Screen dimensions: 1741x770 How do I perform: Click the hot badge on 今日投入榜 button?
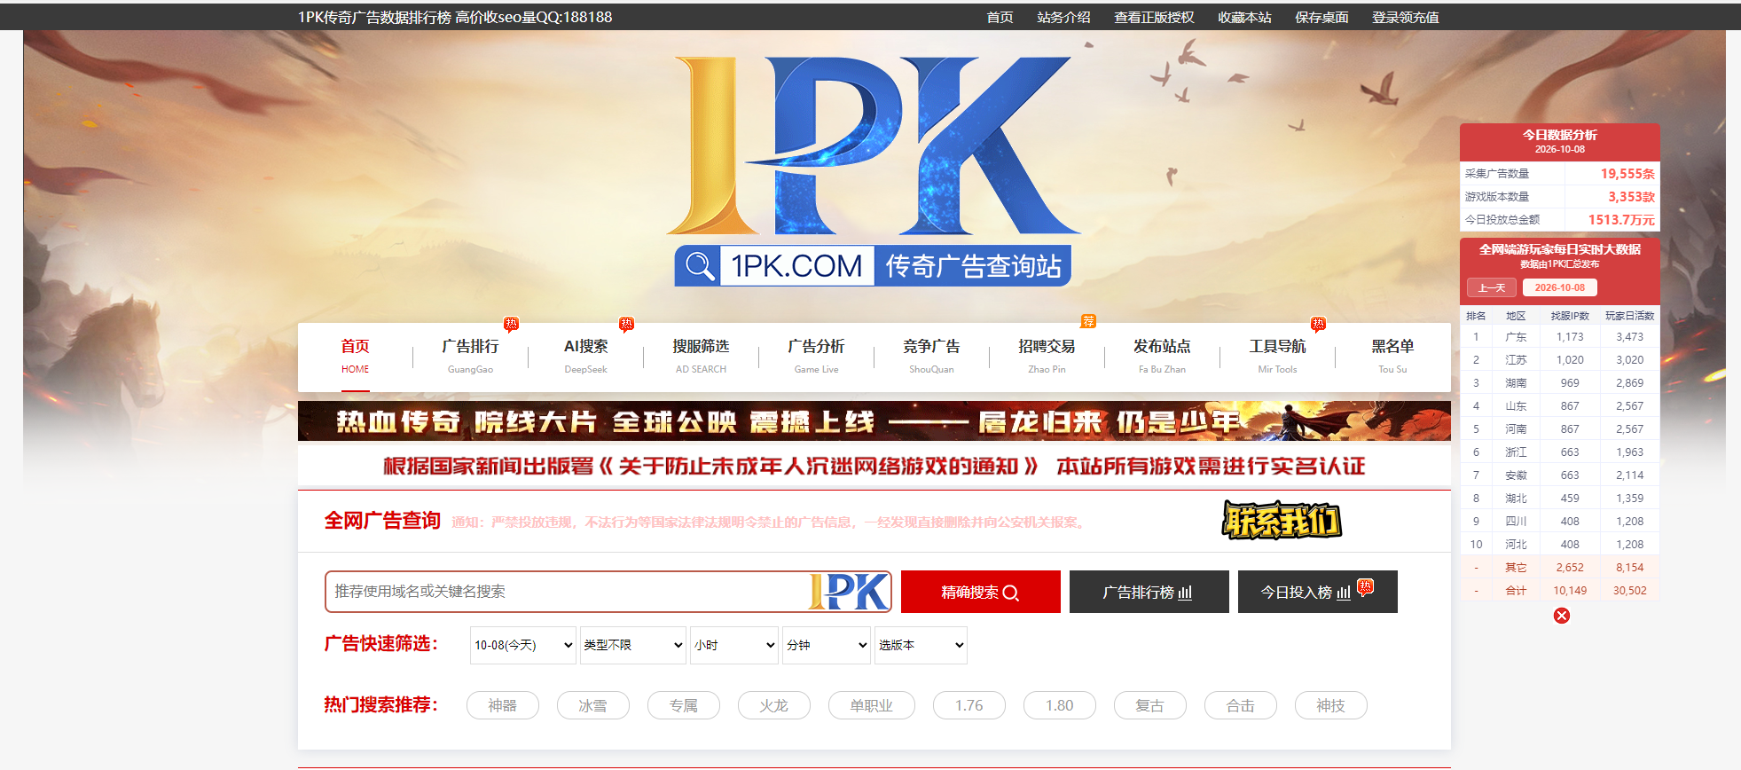point(1366,586)
